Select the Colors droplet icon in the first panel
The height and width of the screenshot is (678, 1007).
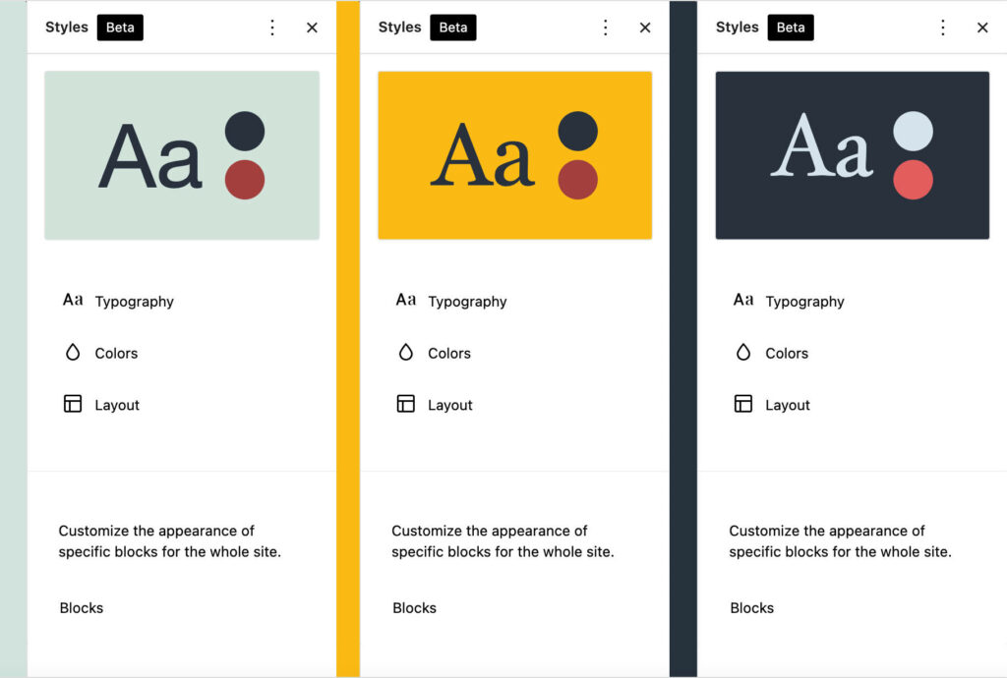coord(74,352)
